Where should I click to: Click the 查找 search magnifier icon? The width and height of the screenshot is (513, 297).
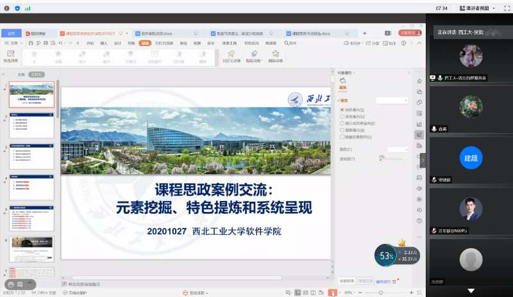pos(286,43)
